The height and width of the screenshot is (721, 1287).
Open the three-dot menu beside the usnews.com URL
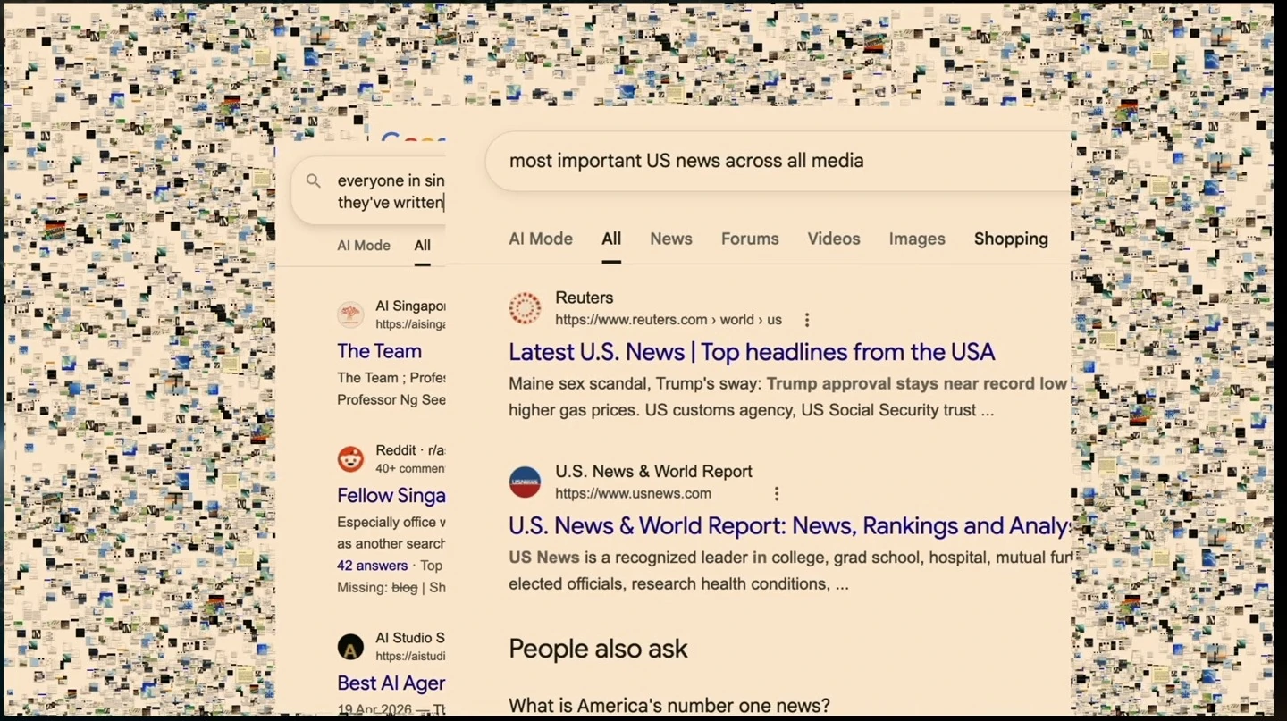(x=777, y=494)
